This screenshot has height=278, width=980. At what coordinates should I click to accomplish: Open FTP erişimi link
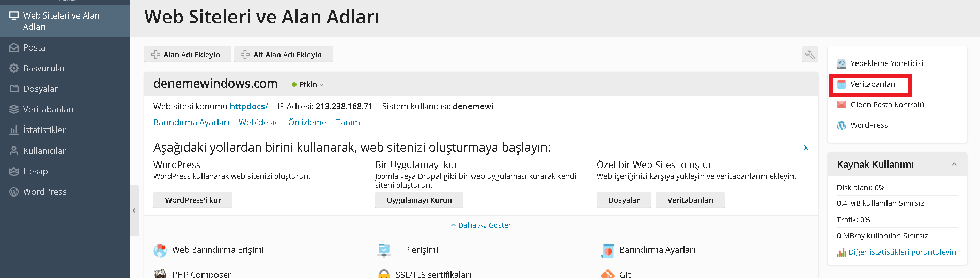(x=417, y=250)
